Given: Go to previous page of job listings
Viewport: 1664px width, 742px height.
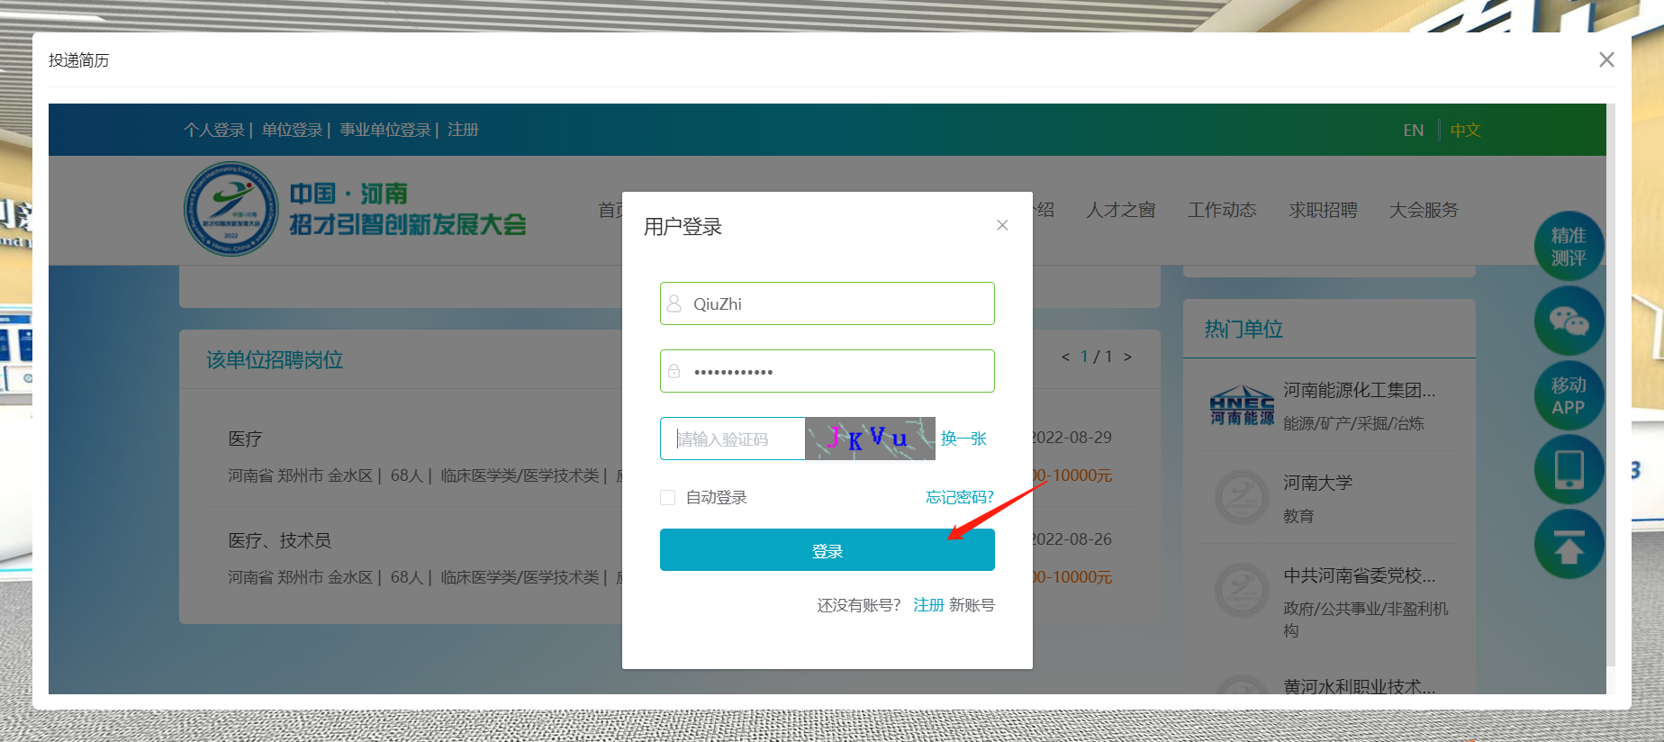Looking at the screenshot, I should click(1066, 357).
